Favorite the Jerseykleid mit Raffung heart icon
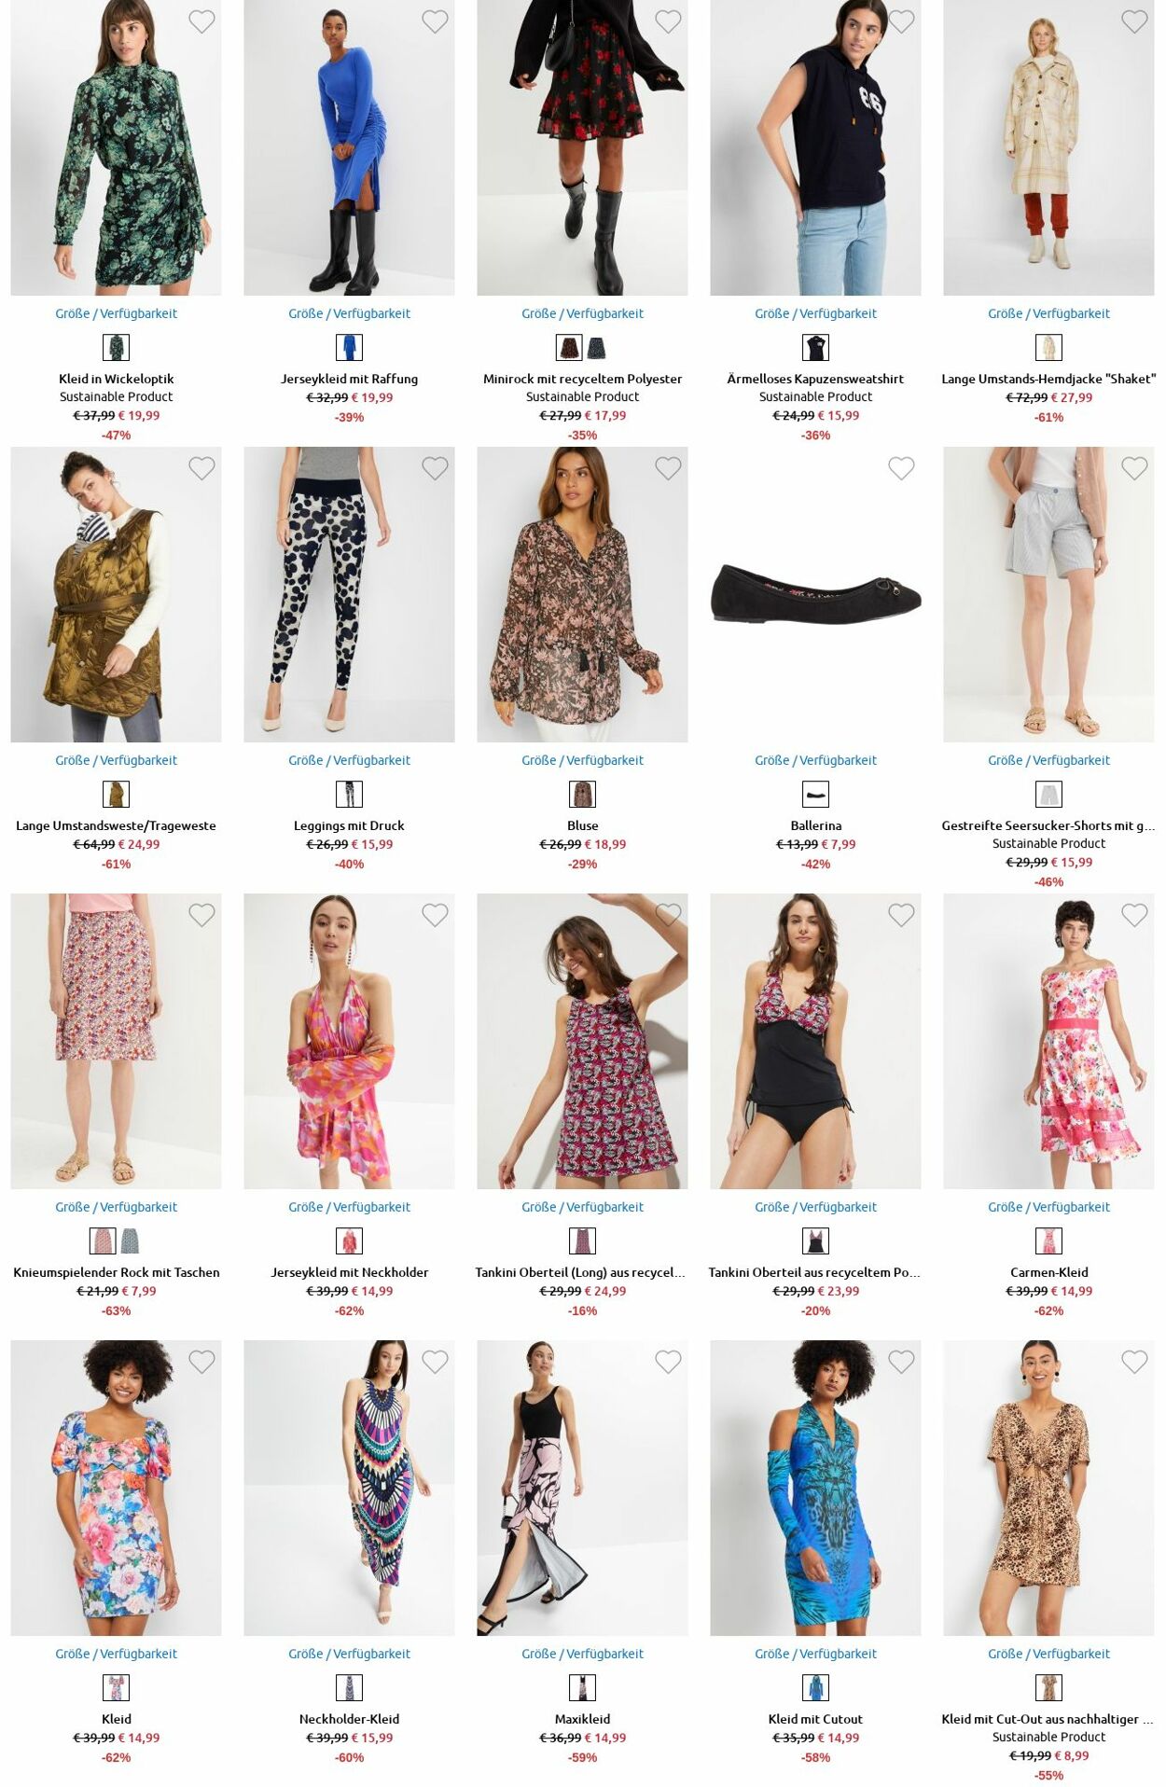The height and width of the screenshot is (1787, 1166). 435,21
